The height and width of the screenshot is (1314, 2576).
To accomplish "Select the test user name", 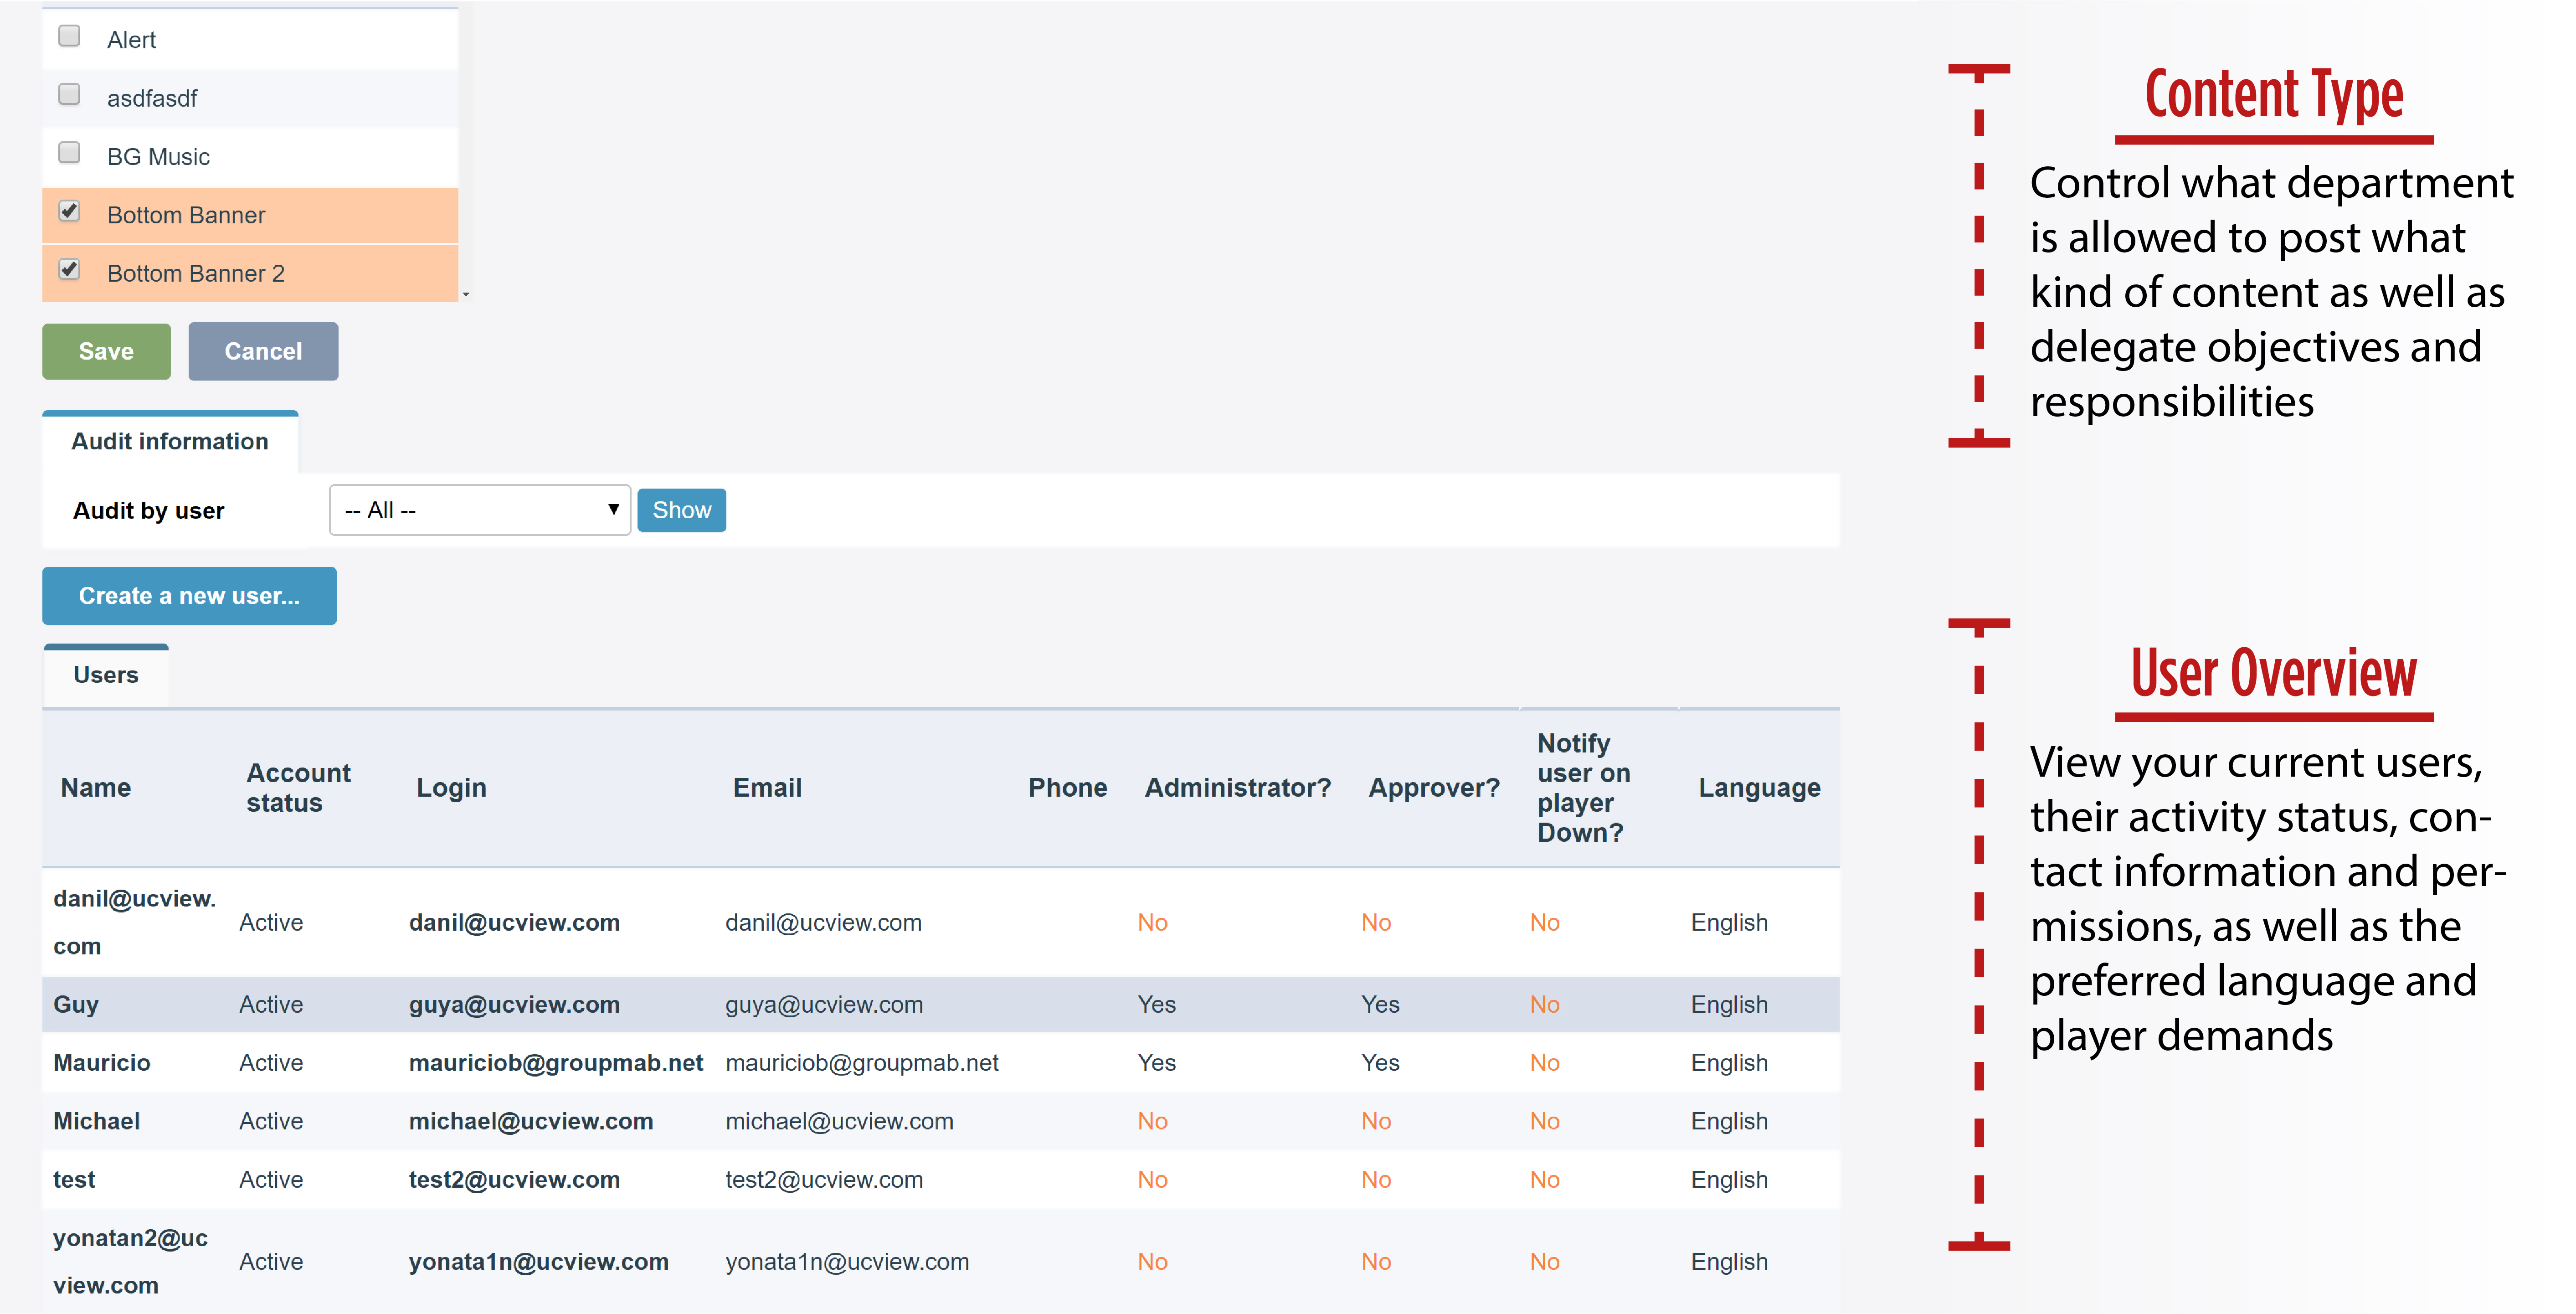I will 74,1180.
